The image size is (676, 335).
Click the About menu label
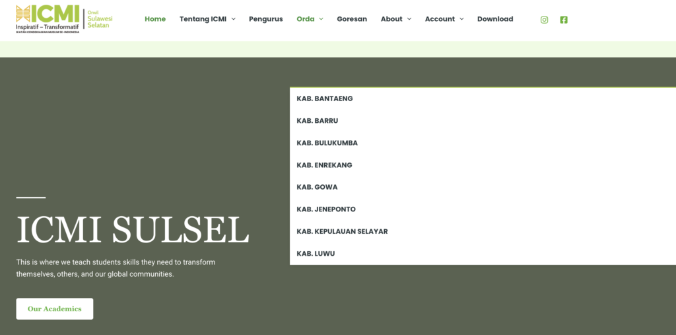click(x=391, y=19)
